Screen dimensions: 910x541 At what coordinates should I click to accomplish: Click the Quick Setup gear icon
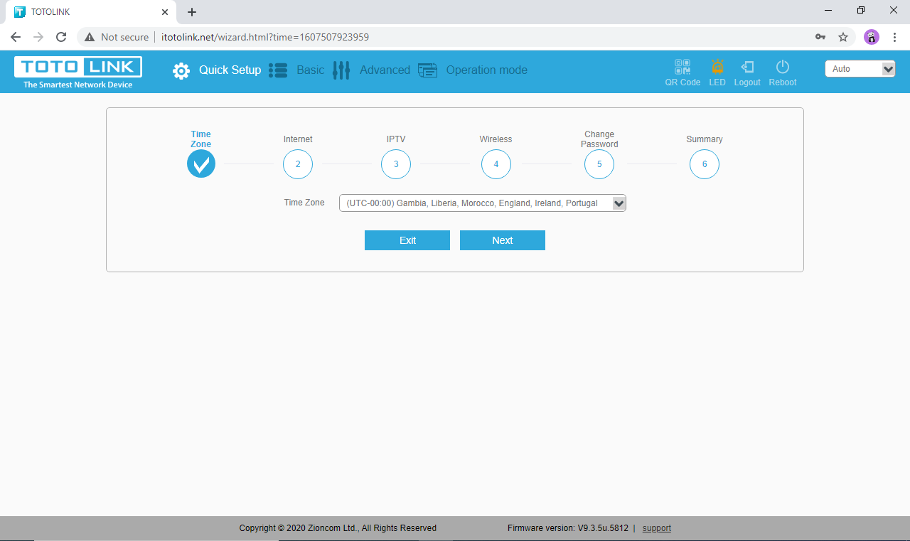[181, 70]
